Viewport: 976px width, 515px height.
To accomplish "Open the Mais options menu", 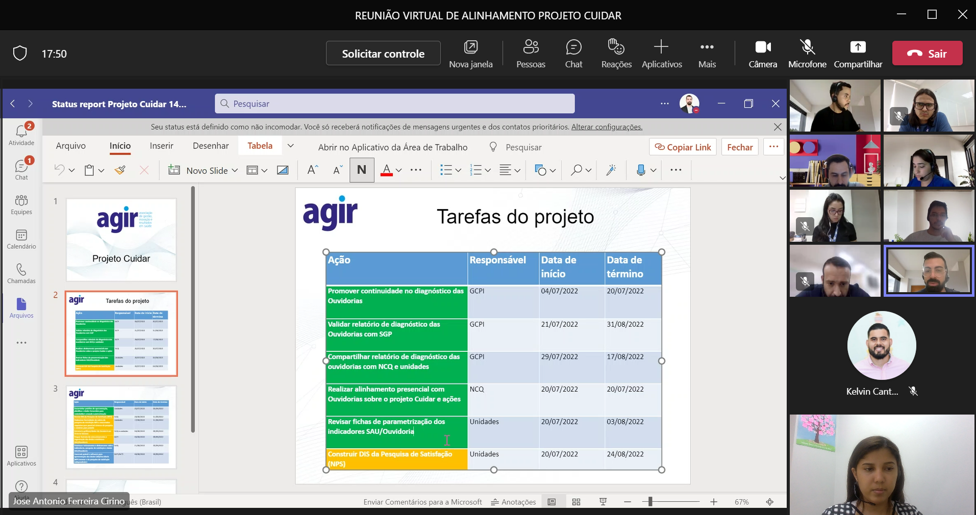I will pos(707,53).
